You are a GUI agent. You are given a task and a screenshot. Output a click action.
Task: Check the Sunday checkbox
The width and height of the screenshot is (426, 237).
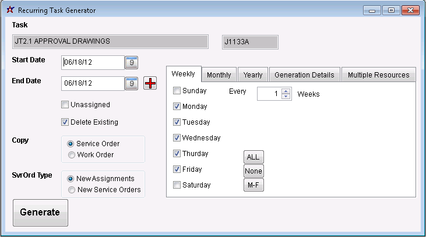coord(177,91)
